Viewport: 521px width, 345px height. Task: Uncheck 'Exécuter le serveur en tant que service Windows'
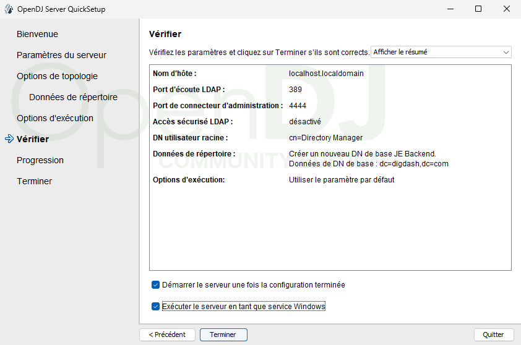click(155, 306)
